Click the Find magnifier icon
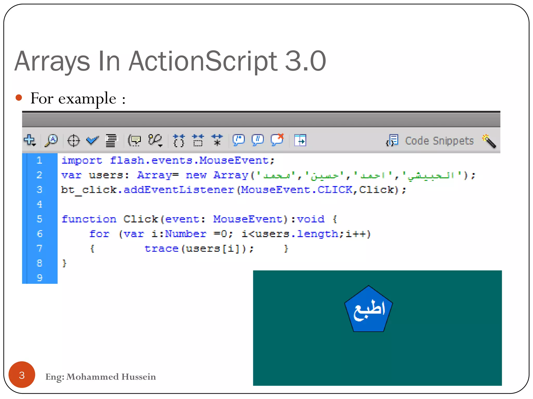 (51, 141)
